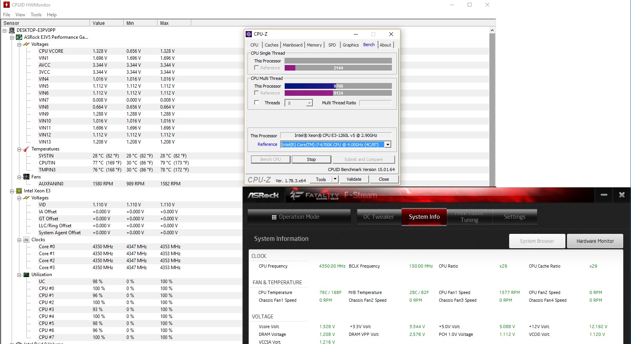This screenshot has height=344, width=631.
Task: Click the Sensor column header
Action: [x=45, y=23]
